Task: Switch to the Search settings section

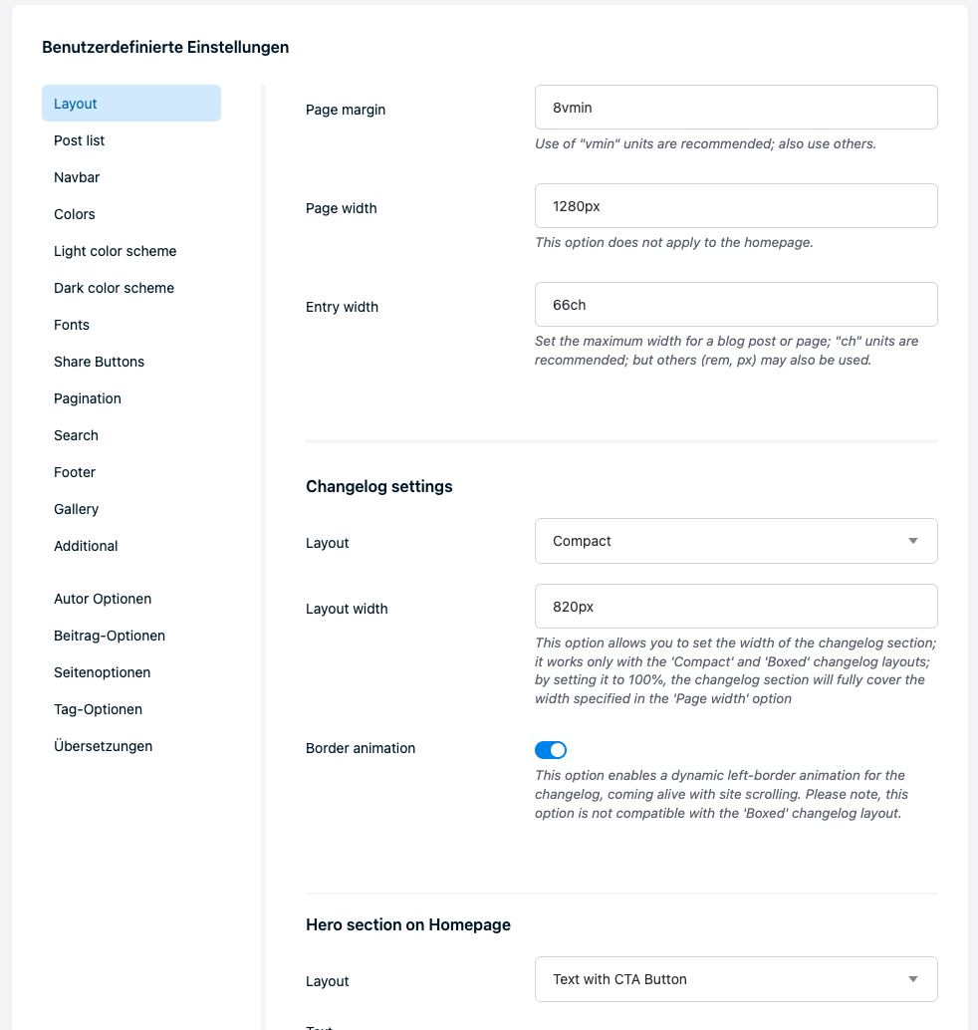Action: click(x=76, y=435)
